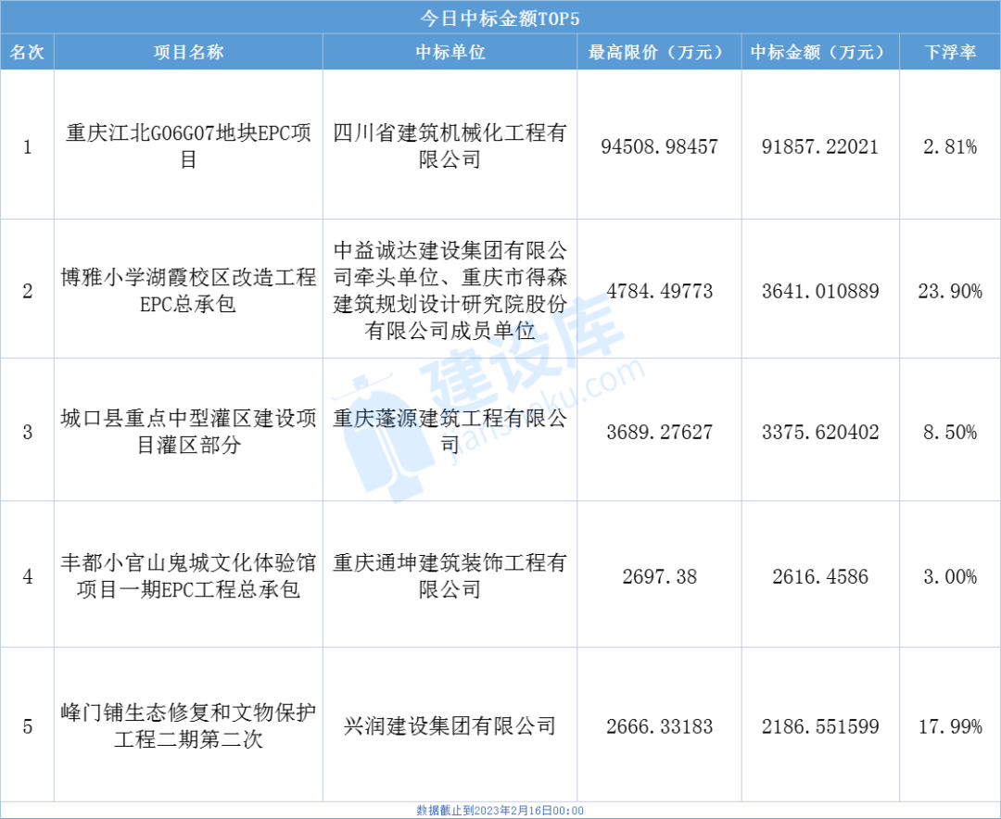Select 兴润建设集团有限公司 in row 5
This screenshot has height=819, width=1001.
pyautogui.click(x=449, y=727)
